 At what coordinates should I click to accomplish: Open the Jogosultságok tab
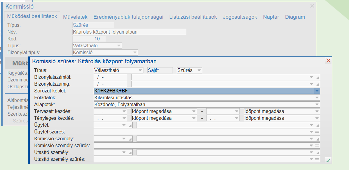pos(240,17)
